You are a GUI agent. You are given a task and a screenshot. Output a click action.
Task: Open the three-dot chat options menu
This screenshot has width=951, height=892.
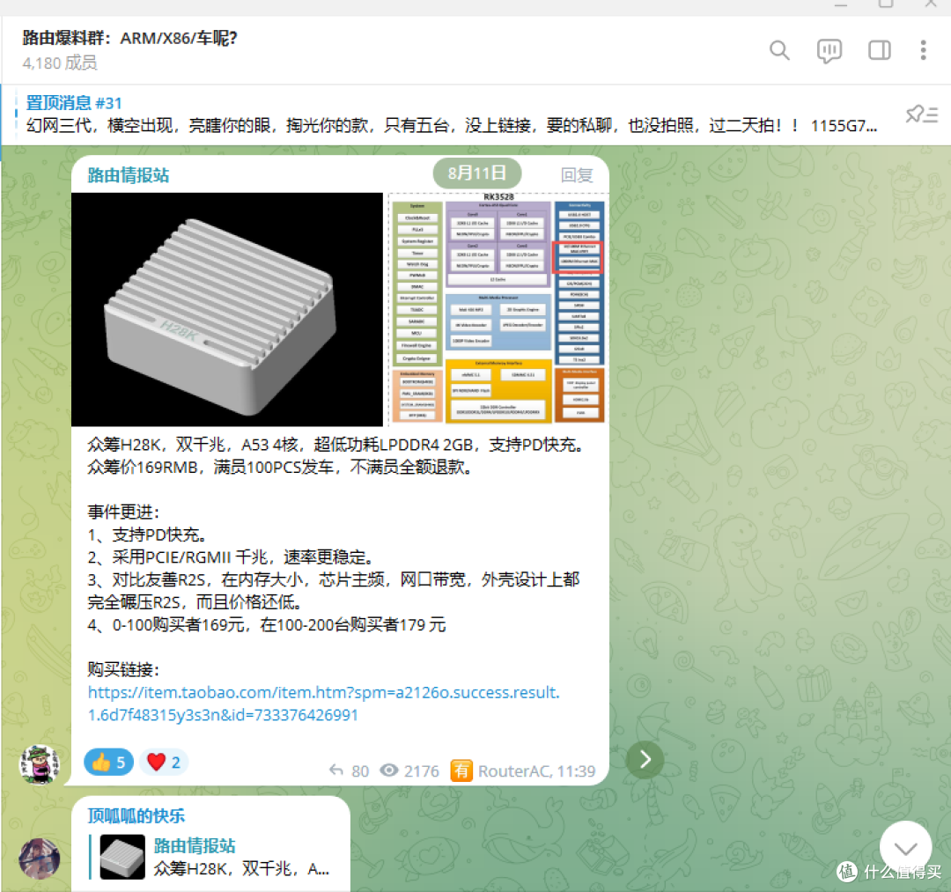(922, 50)
